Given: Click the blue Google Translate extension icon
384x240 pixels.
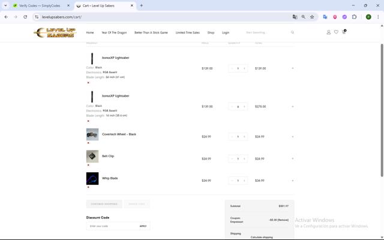Looking at the screenshot, I should pos(325,17).
